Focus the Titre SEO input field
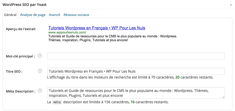This screenshot has height=111, width=235. coord(136,71)
